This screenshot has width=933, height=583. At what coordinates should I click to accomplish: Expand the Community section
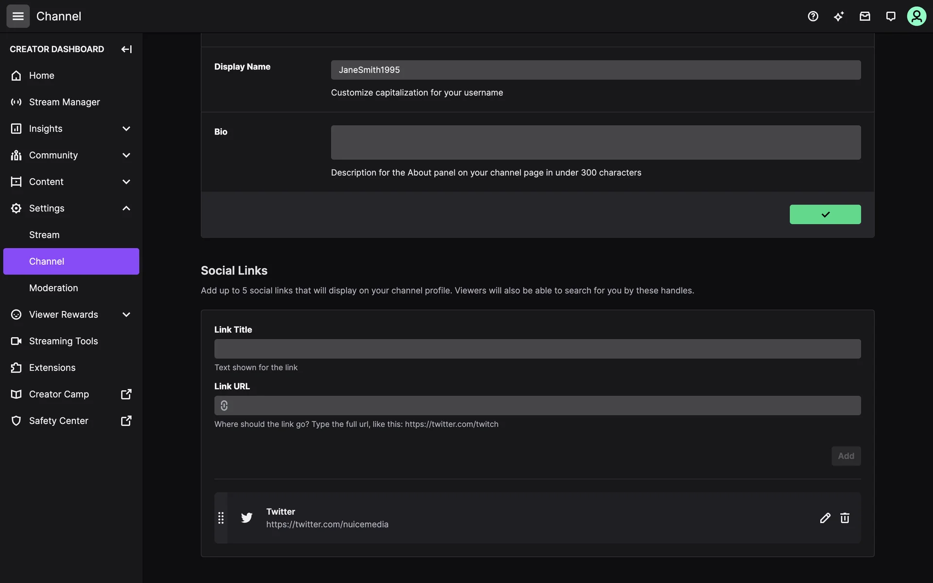pyautogui.click(x=126, y=155)
